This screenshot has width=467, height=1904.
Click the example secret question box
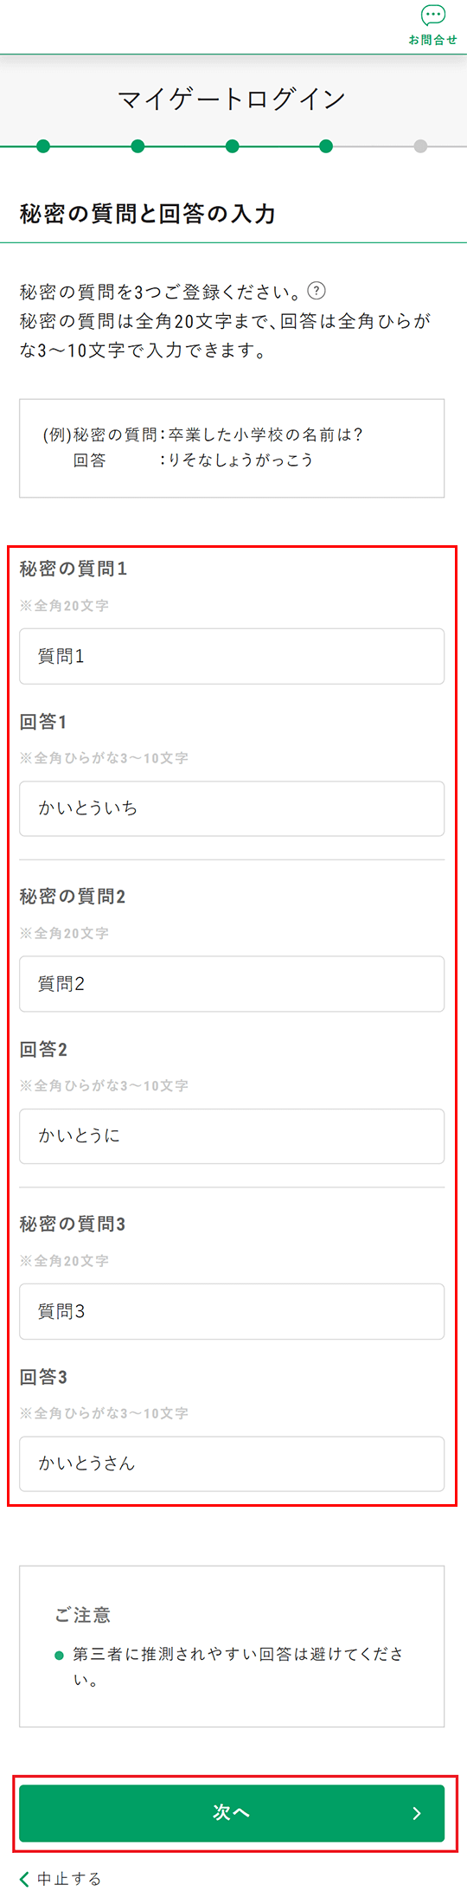pos(232,448)
